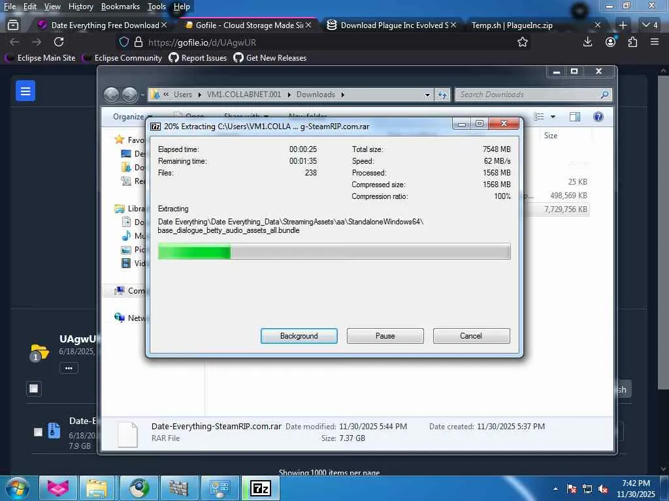
Task: Expand the arrow after the Users breadcrumb
Action: [x=199, y=95]
